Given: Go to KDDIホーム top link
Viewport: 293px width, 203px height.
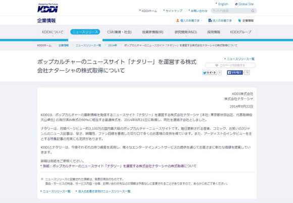Looking at the screenshot, I should click(149, 11).
